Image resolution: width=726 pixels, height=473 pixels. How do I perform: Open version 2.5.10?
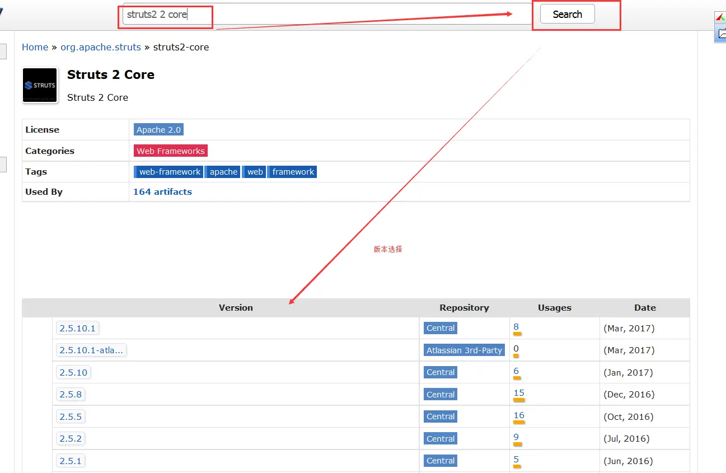click(x=73, y=372)
